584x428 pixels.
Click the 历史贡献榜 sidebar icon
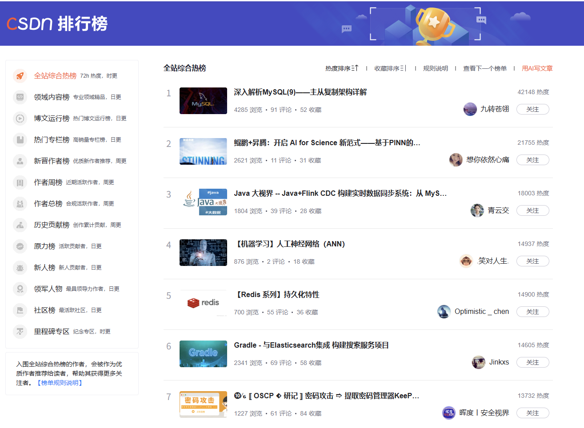20,225
